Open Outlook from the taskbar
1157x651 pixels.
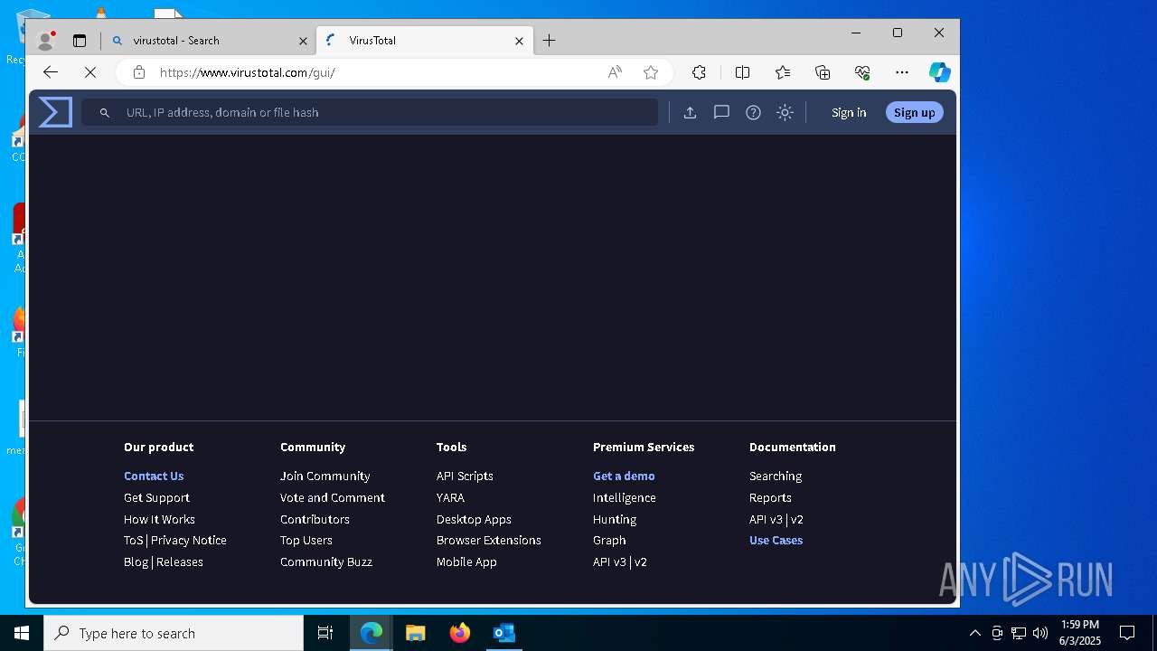[x=504, y=633]
